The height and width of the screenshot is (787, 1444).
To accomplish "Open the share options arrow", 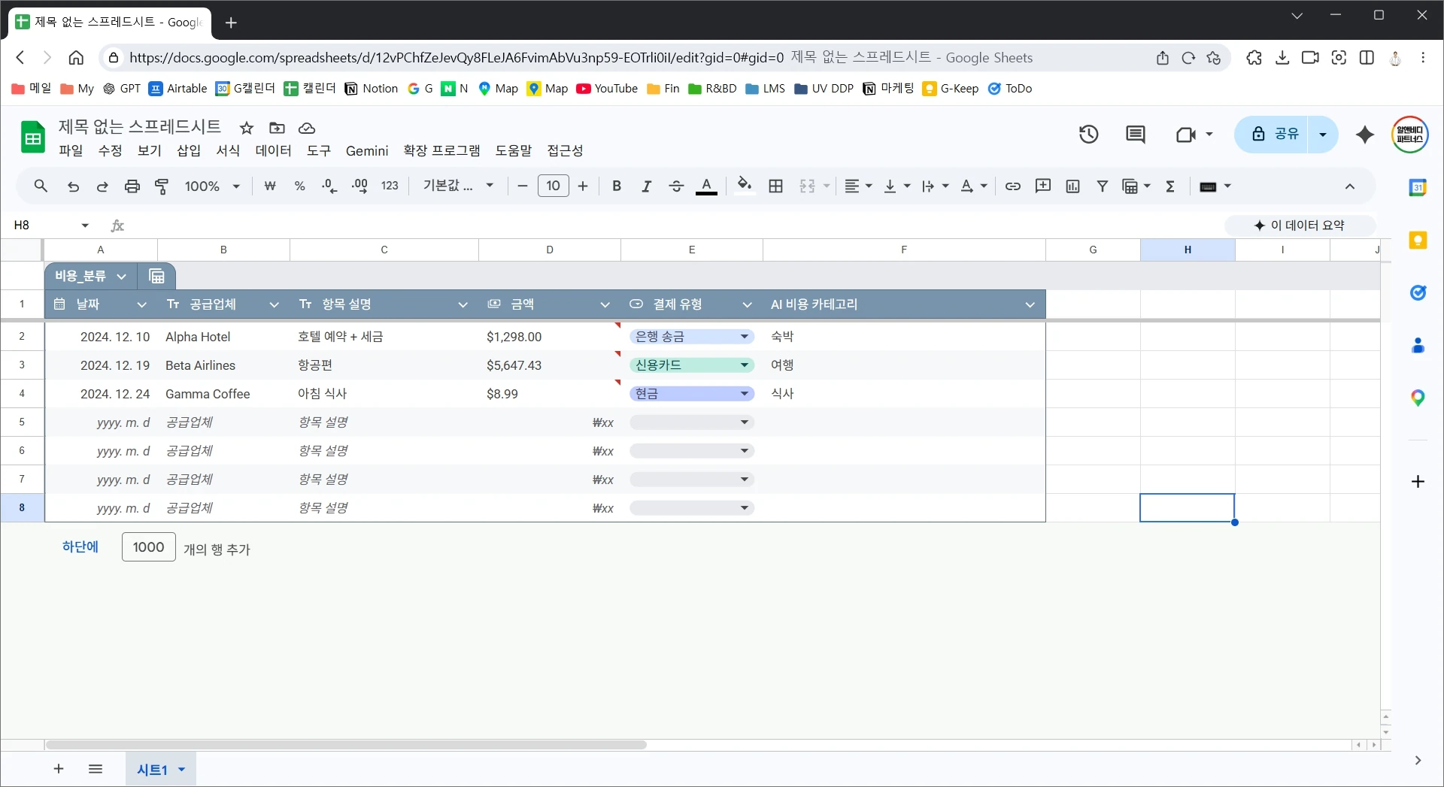I will click(1323, 135).
